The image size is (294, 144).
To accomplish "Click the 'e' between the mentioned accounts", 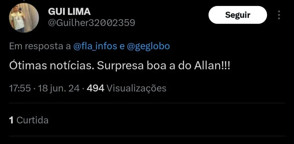I will click(x=122, y=47).
